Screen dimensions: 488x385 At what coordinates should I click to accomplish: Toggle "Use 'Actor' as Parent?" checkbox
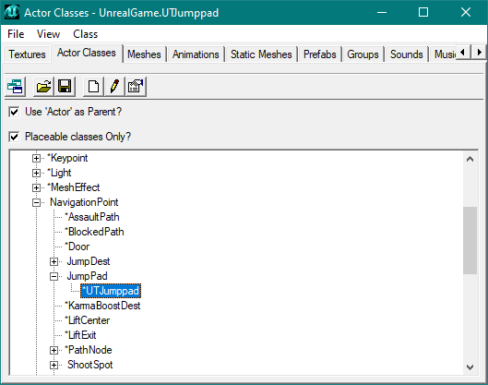[x=15, y=112]
